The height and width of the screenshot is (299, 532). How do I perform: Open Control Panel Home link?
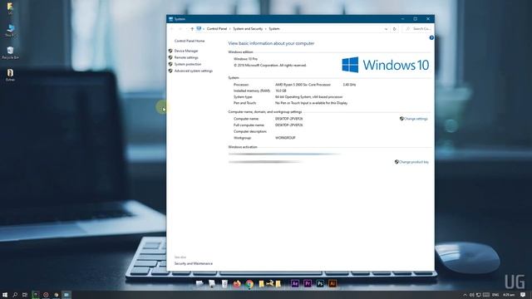pyautogui.click(x=190, y=41)
